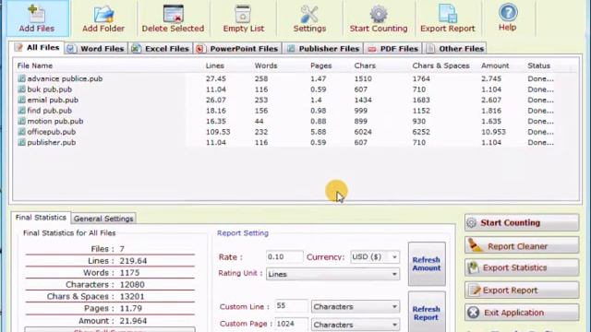Image resolution: width=591 pixels, height=332 pixels.
Task: Click the Delete Selected toolbar icon
Action: pyautogui.click(x=174, y=14)
